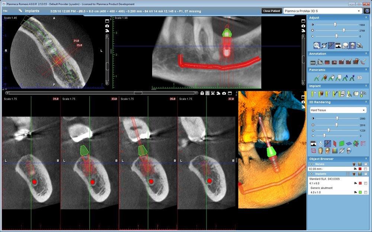
Task: Collapse the Object Browser panel
Action: [366, 159]
